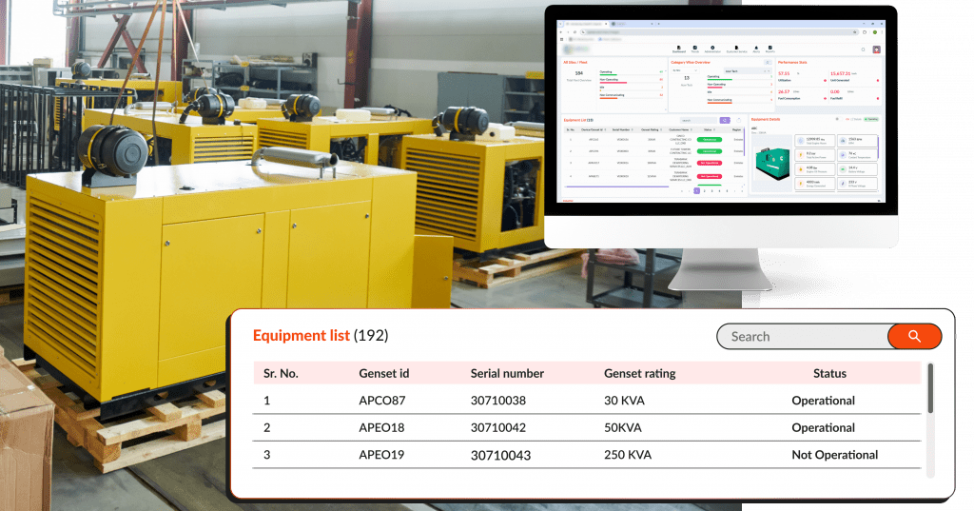Open the Administrator nav icon

[x=712, y=49]
